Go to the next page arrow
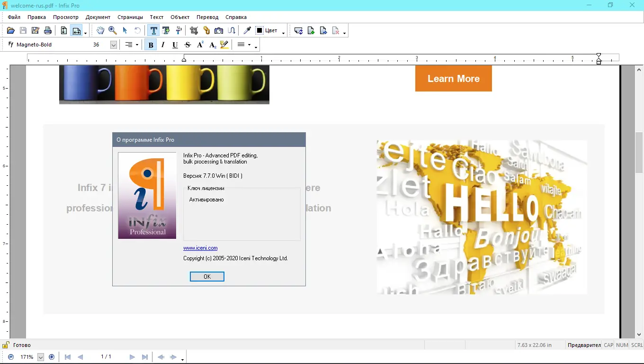Screen dimensions: 644x364 [x=133, y=357]
